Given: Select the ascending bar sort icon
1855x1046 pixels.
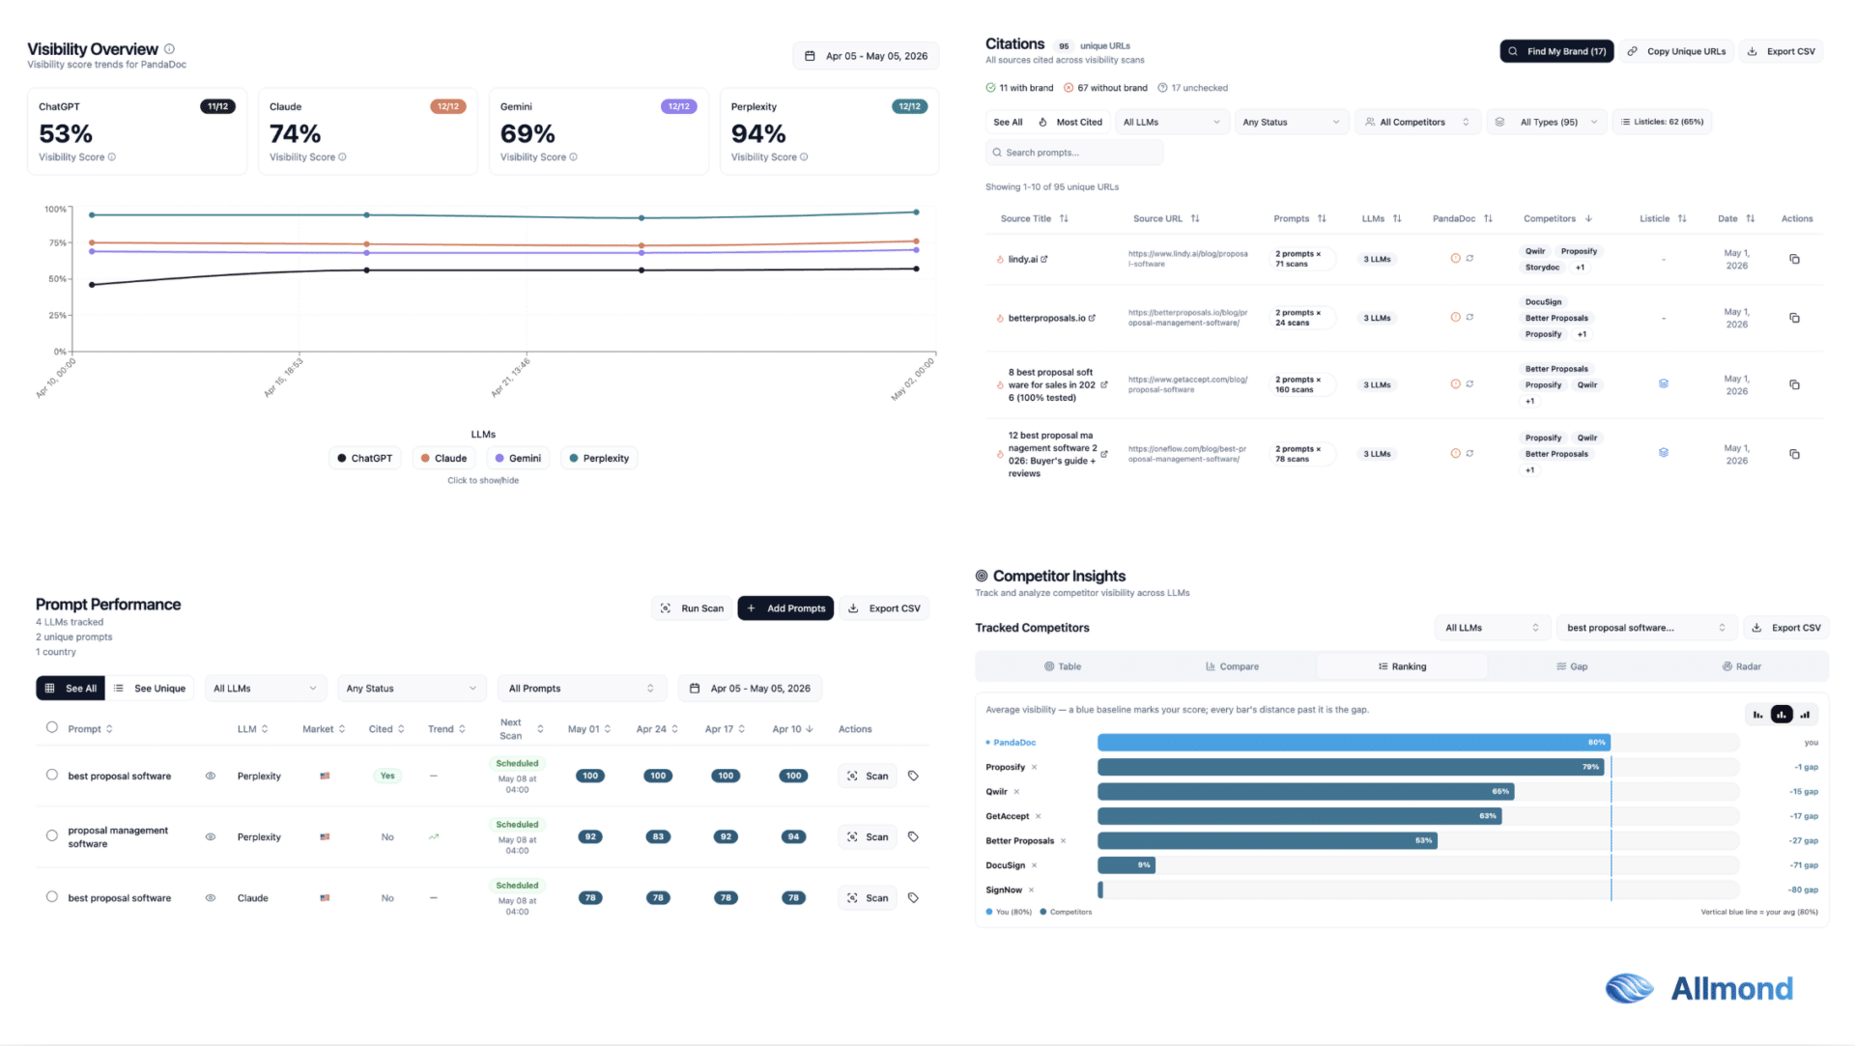Looking at the screenshot, I should pyautogui.click(x=1805, y=715).
